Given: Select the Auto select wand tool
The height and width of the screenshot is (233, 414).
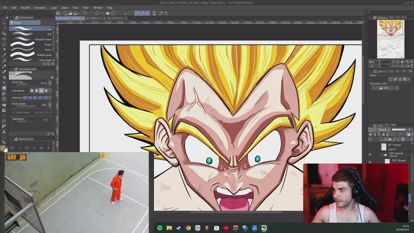Looking at the screenshot, I should 4,50.
